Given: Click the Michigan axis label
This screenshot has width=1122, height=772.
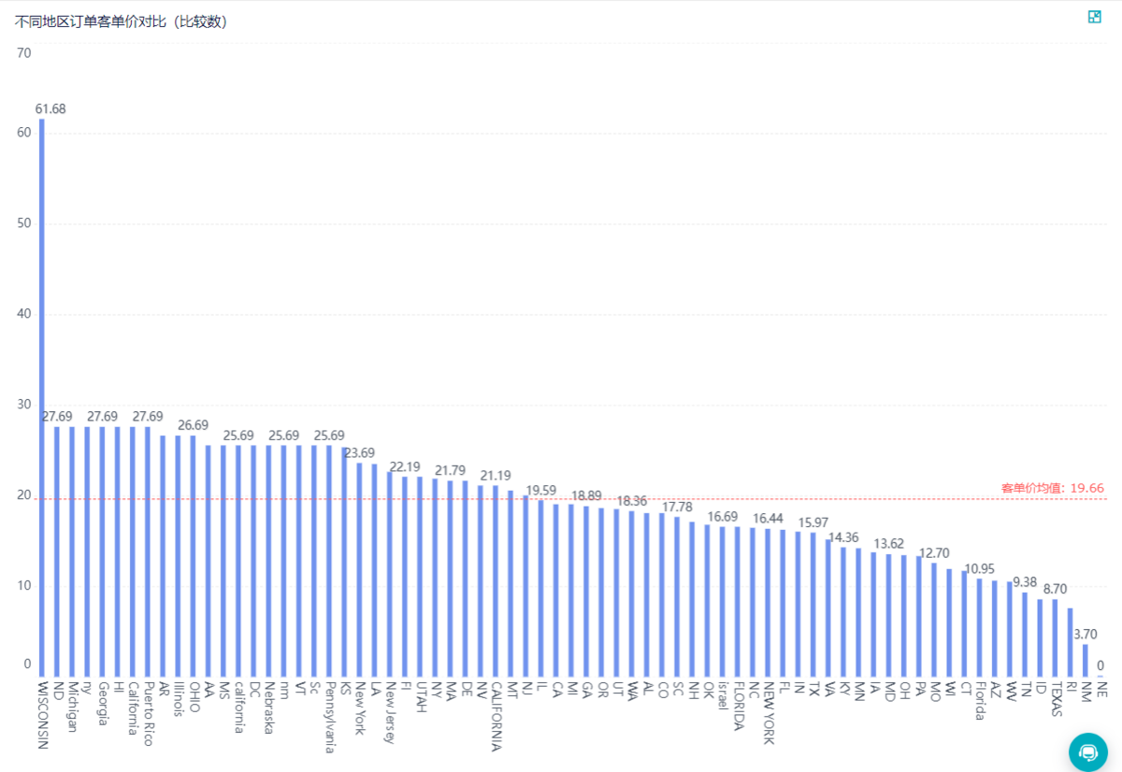Looking at the screenshot, I should [x=72, y=708].
